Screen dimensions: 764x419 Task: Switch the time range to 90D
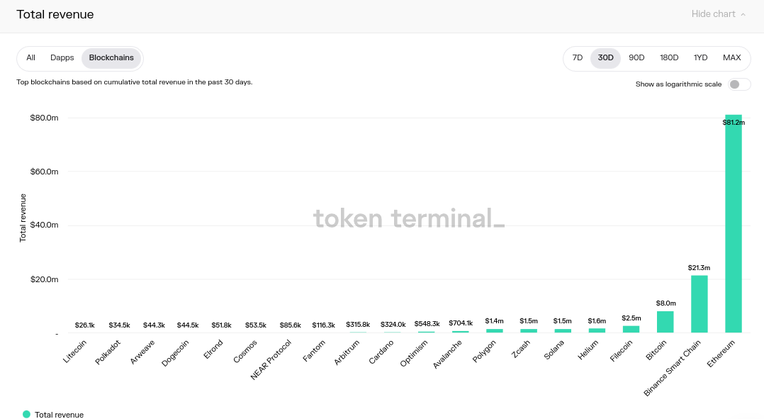coord(636,57)
